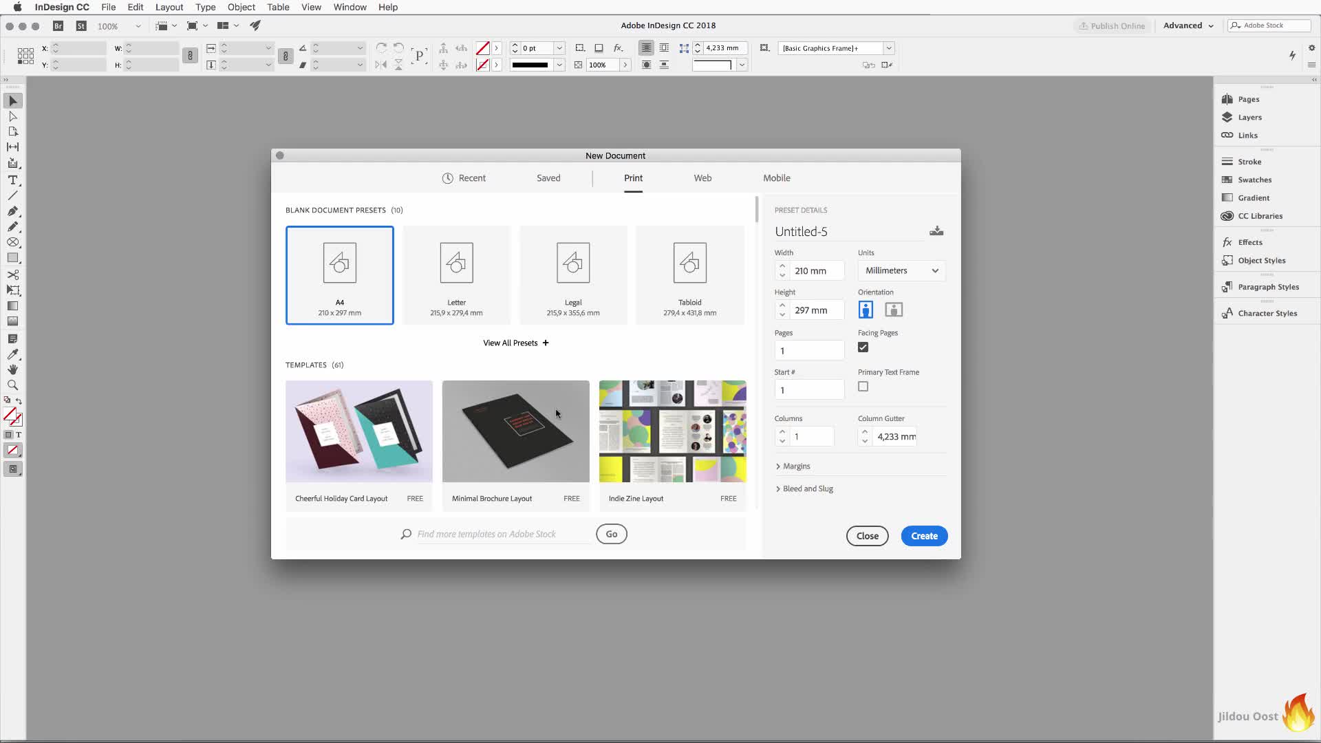
Task: Click the Create button
Action: coord(924,536)
